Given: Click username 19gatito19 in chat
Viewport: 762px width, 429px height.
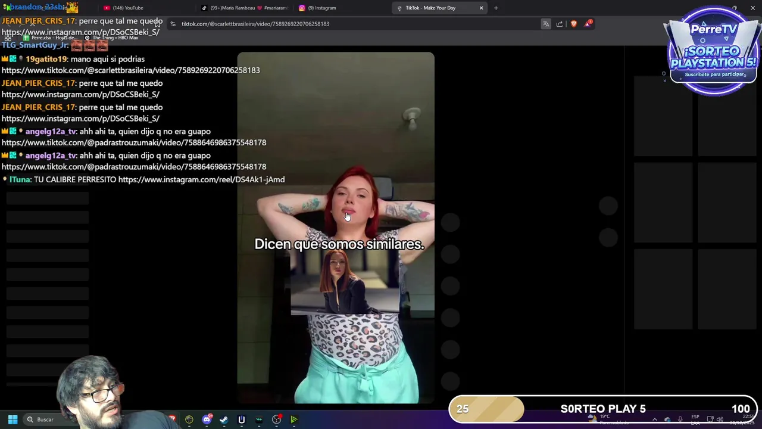Looking at the screenshot, I should pos(46,59).
